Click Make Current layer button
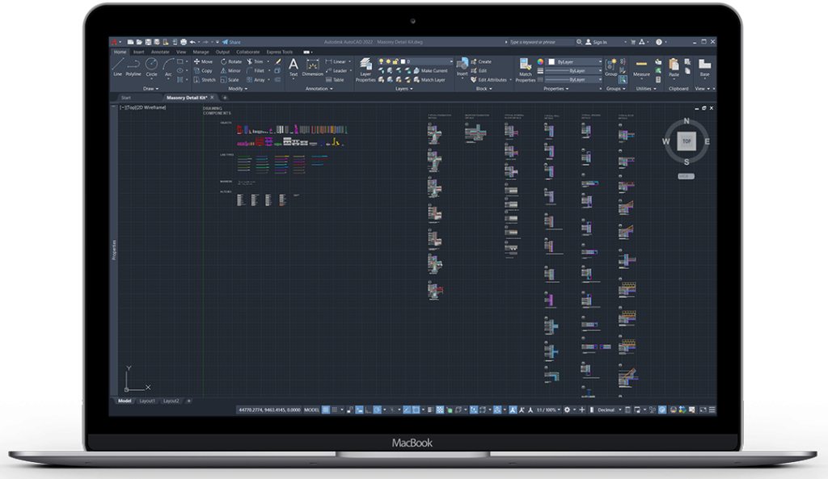This screenshot has width=828, height=479. coord(430,71)
